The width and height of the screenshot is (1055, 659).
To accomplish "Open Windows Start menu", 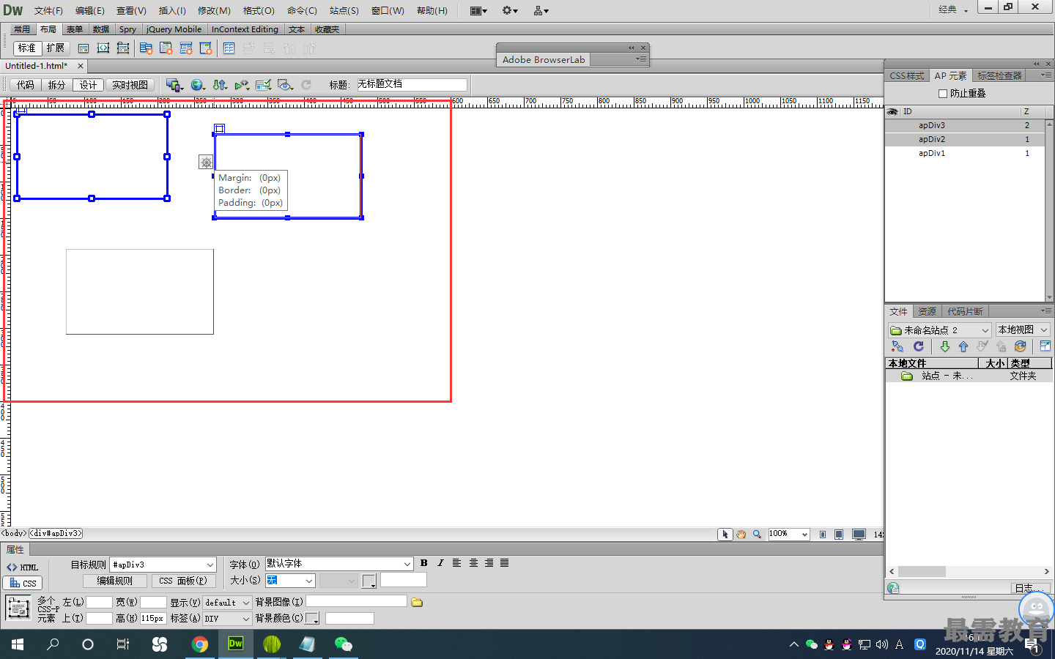I will (18, 644).
